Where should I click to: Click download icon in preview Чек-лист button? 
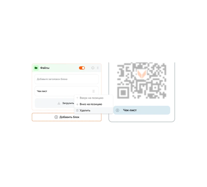tap(117, 110)
